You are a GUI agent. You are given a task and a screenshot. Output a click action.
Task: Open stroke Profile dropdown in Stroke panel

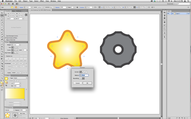click(21, 73)
